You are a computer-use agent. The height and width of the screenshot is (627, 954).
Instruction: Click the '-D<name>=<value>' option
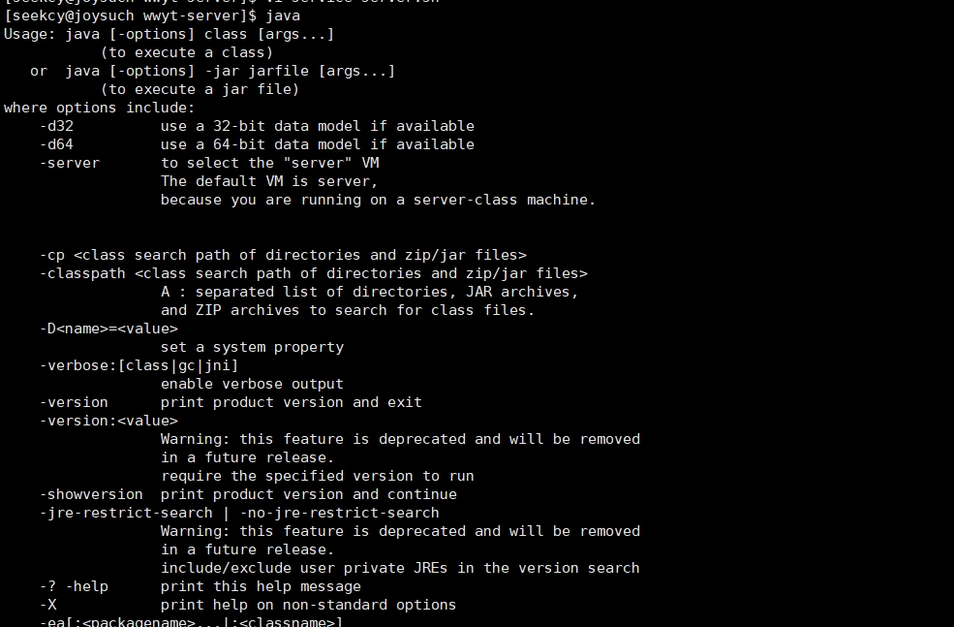click(x=108, y=329)
